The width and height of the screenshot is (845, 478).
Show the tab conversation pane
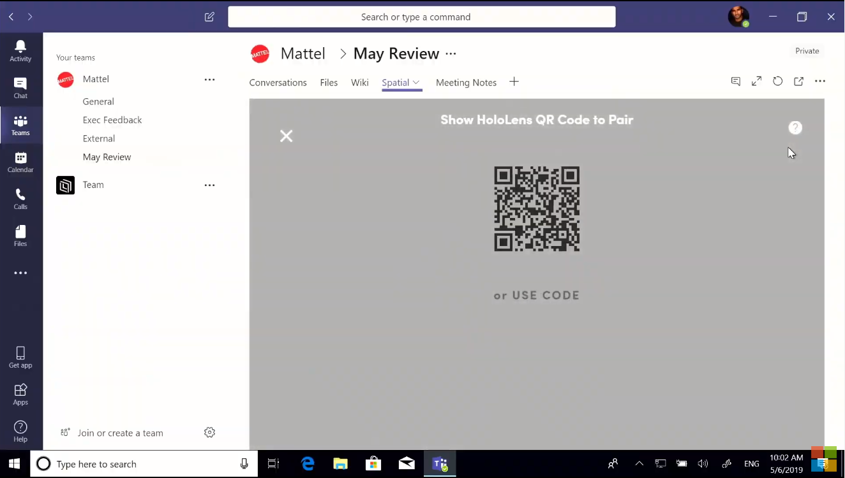pos(736,81)
